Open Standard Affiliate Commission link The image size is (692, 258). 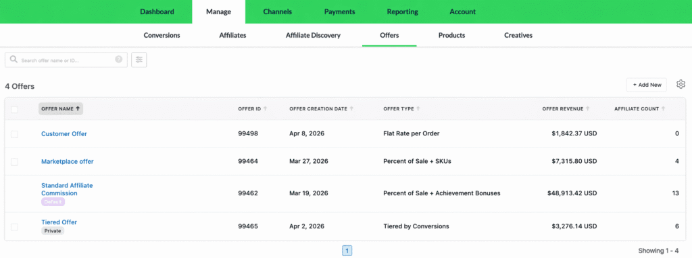67,189
